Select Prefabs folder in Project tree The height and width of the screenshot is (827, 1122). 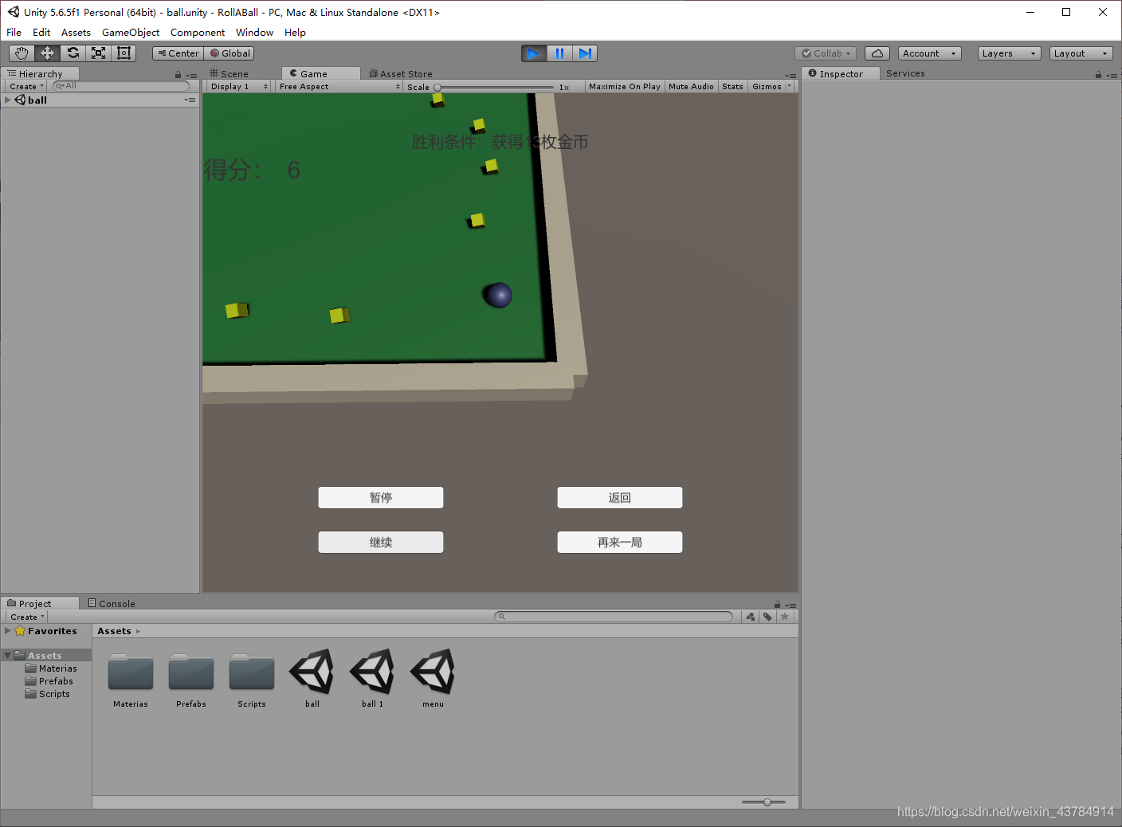point(49,681)
